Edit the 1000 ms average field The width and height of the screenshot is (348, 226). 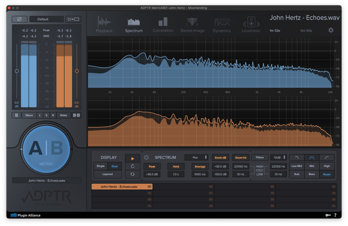[200, 174]
